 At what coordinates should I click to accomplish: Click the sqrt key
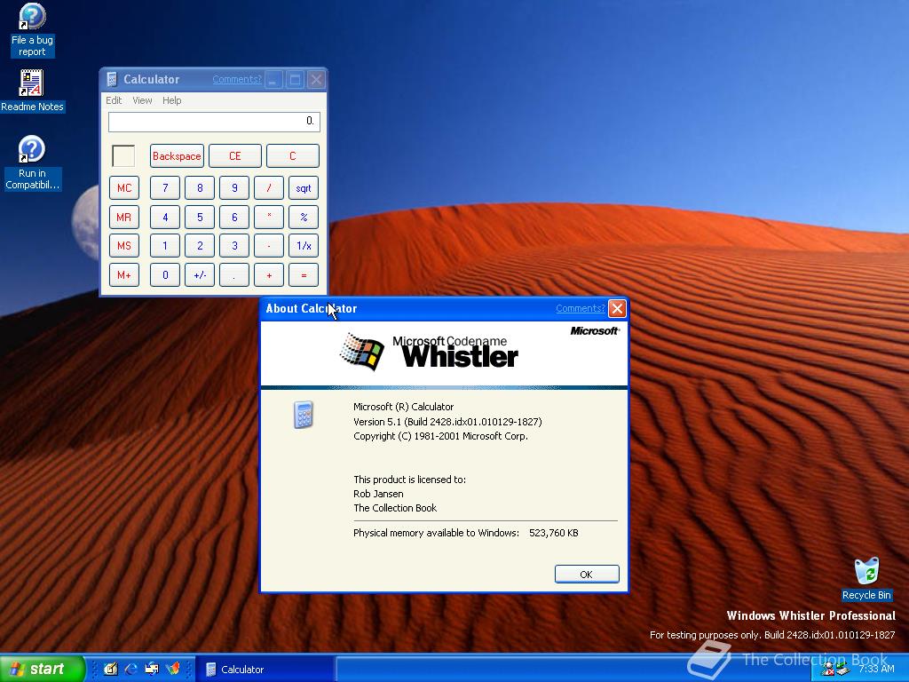point(304,188)
